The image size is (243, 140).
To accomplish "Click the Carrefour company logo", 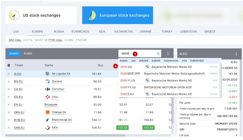I will coord(47,89).
